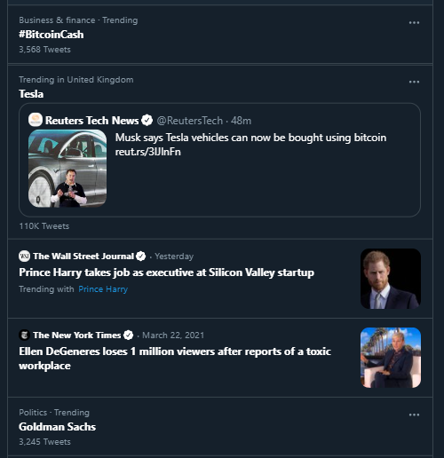The image size is (444, 458).
Task: Open the Prince Harry trending link
Action: 103,289
